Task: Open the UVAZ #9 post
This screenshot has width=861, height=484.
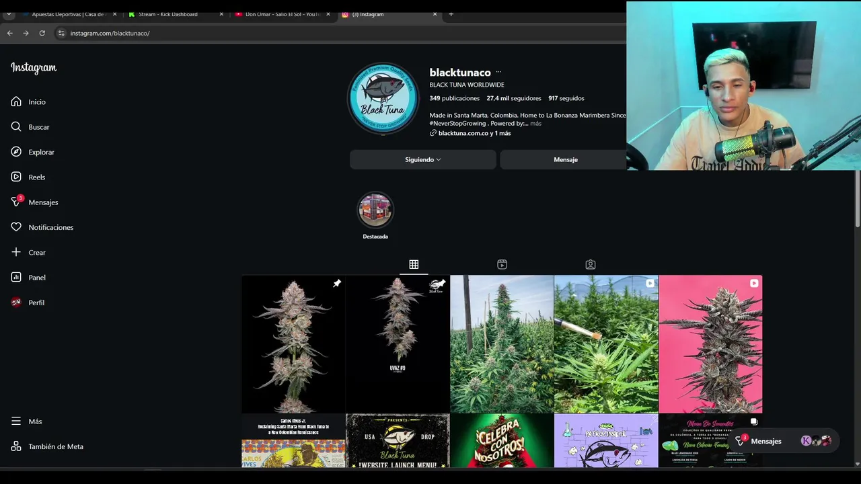Action: tap(398, 344)
